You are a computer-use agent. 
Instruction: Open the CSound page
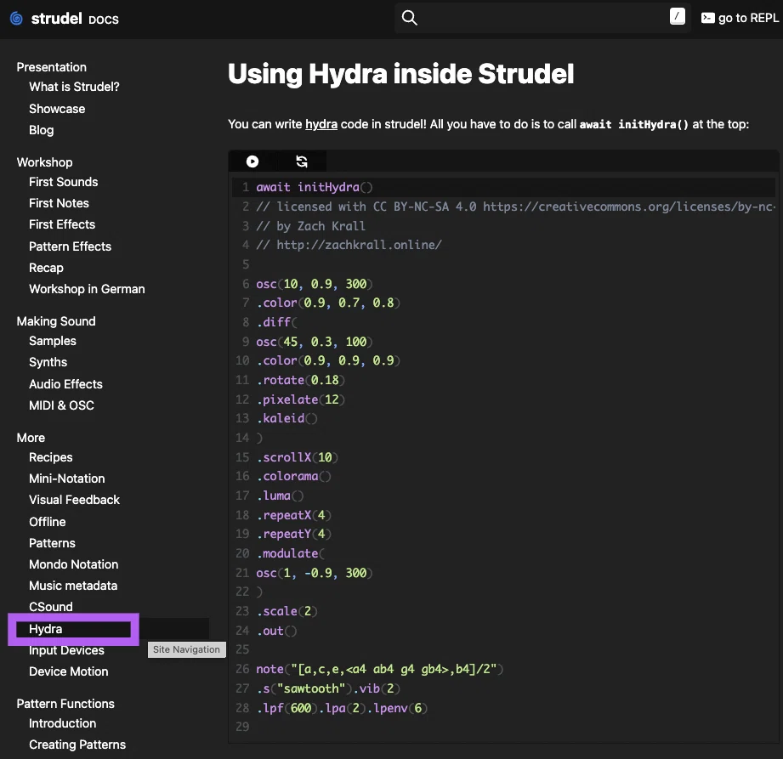coord(50,607)
